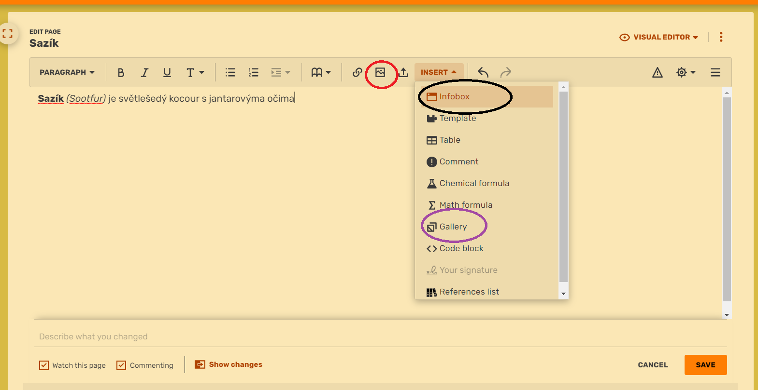Switch editor using VISUAL EDITOR dropdown

click(x=659, y=37)
